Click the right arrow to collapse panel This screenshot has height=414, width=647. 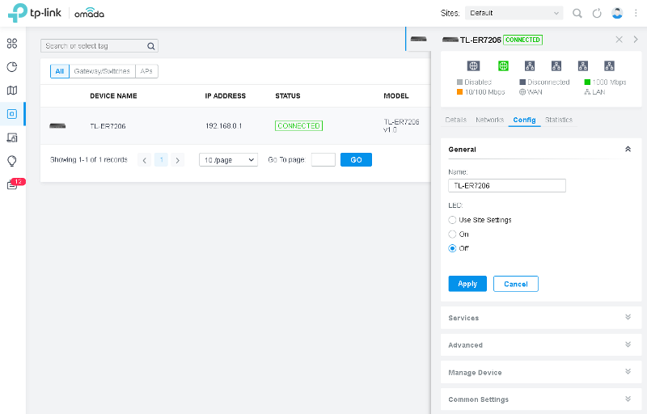tap(636, 40)
